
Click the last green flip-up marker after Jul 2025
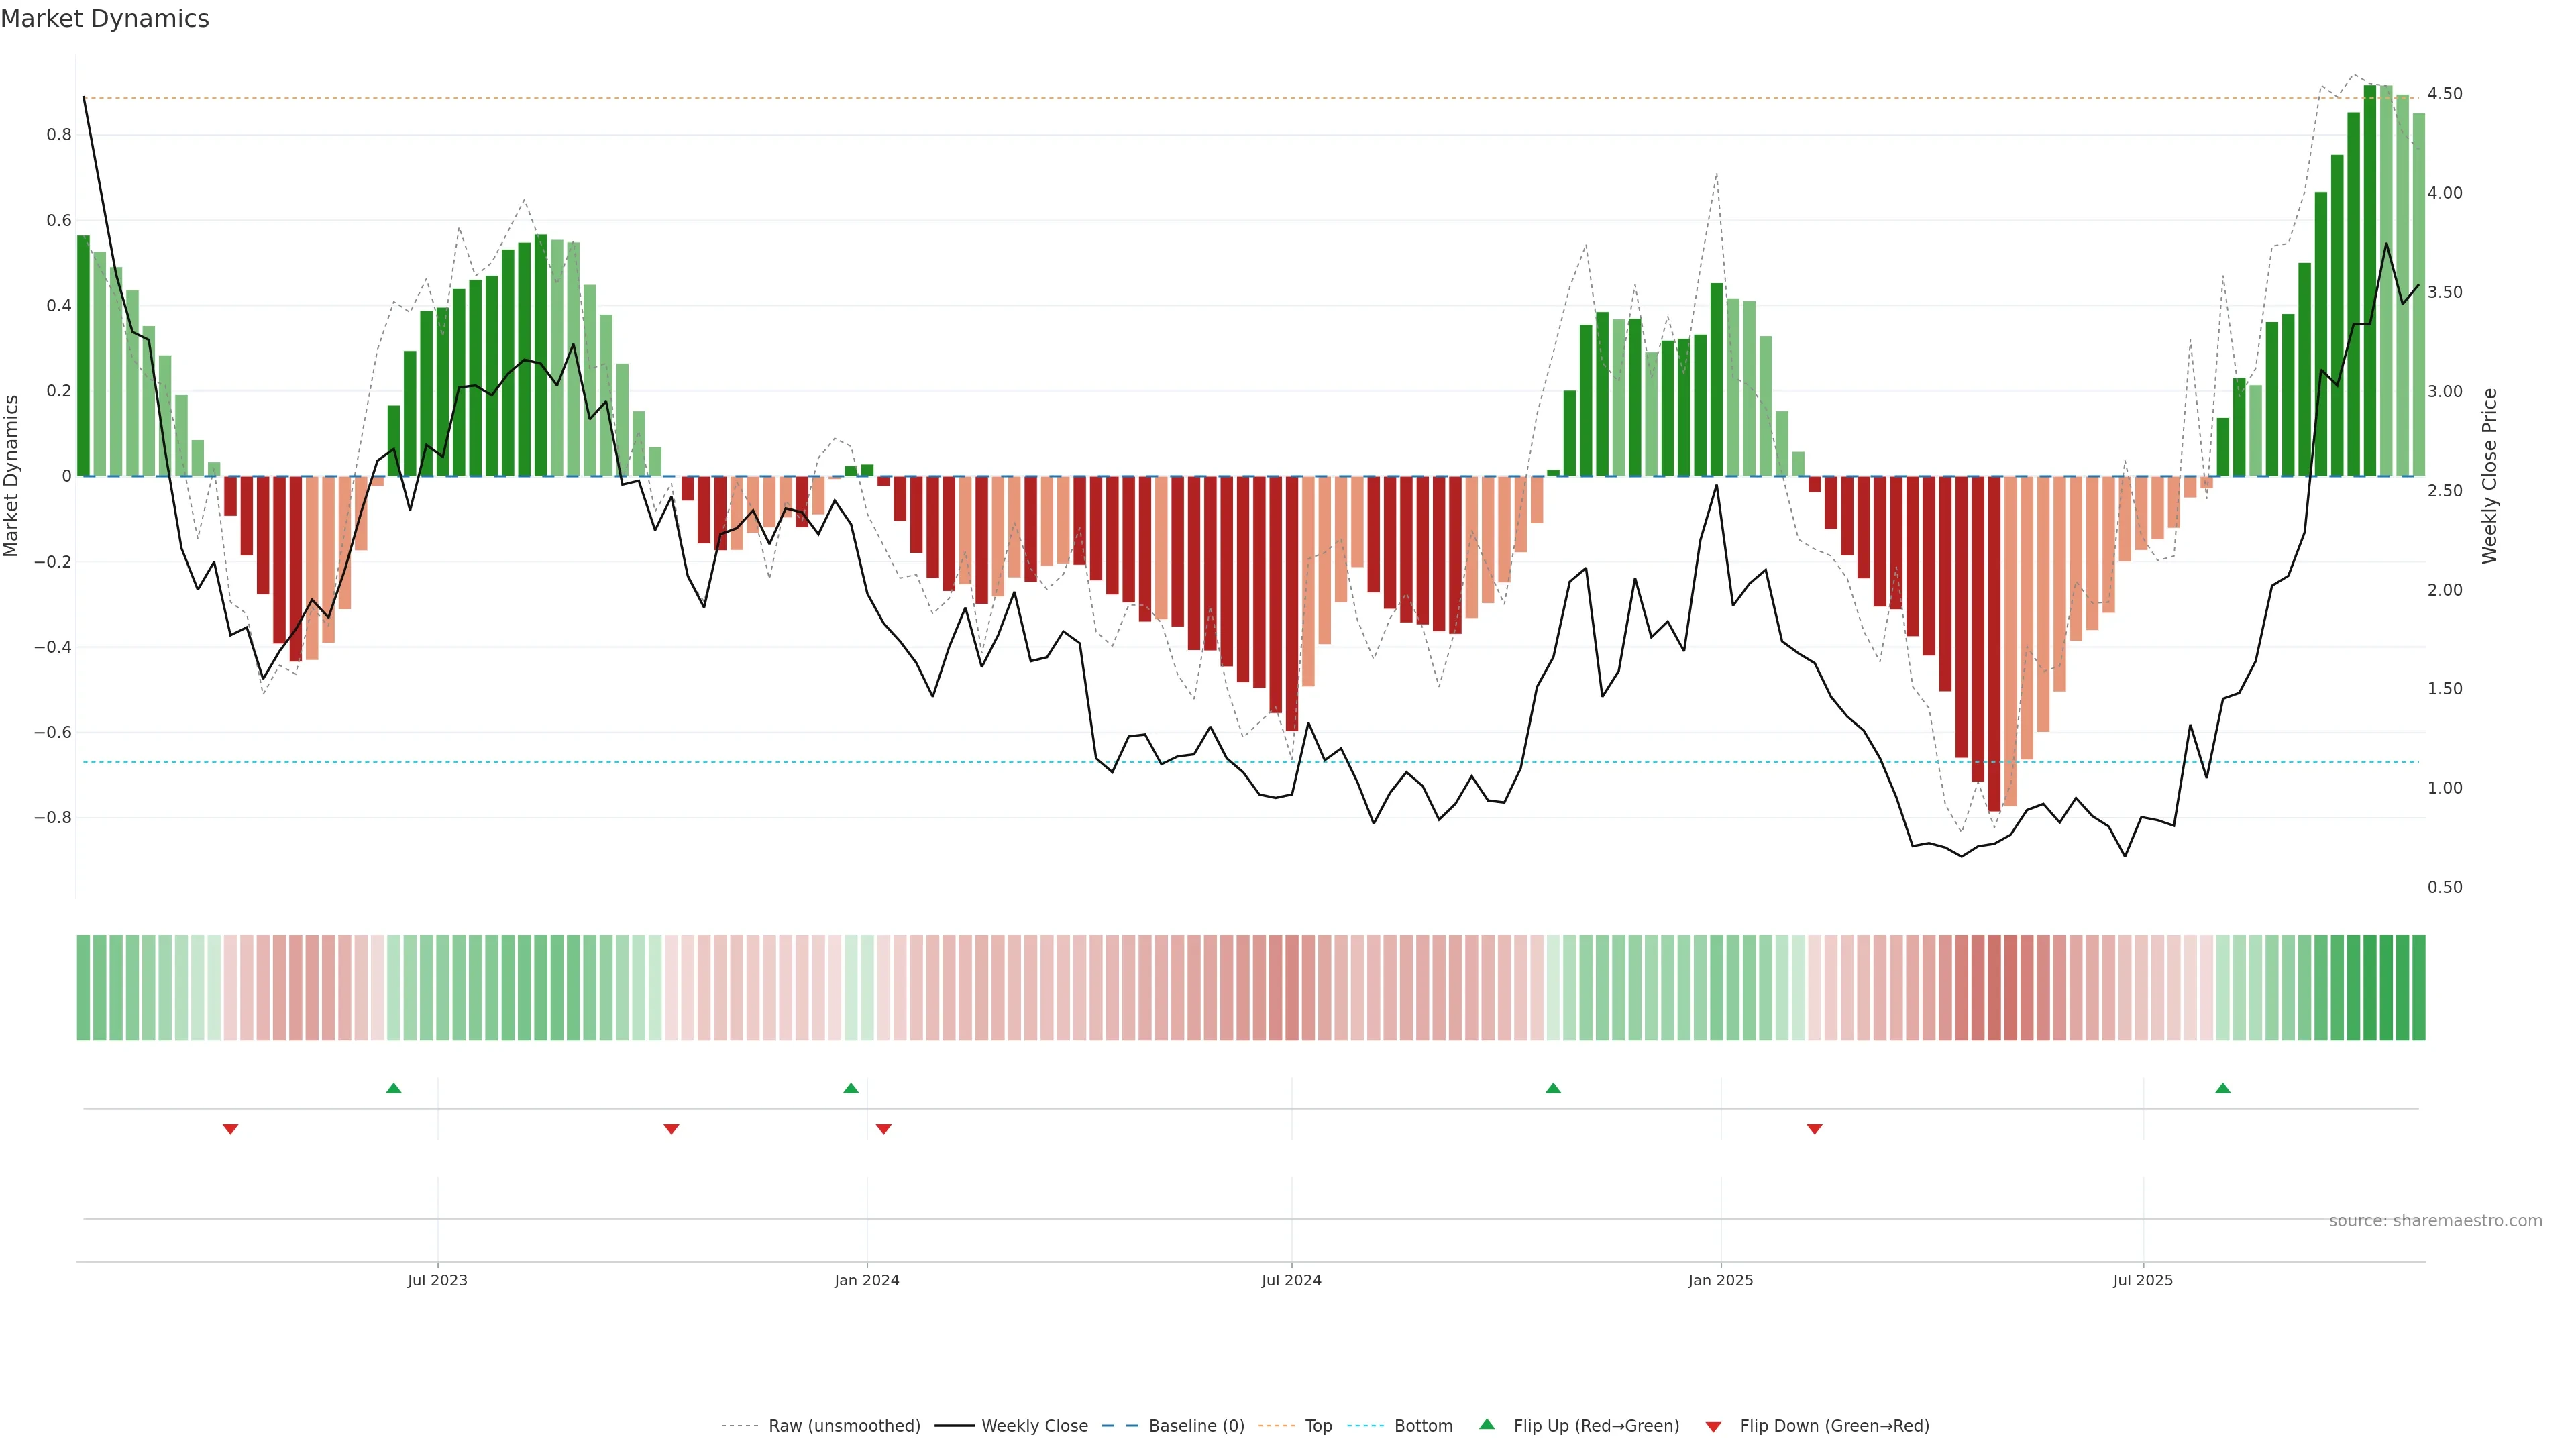point(2222,1088)
